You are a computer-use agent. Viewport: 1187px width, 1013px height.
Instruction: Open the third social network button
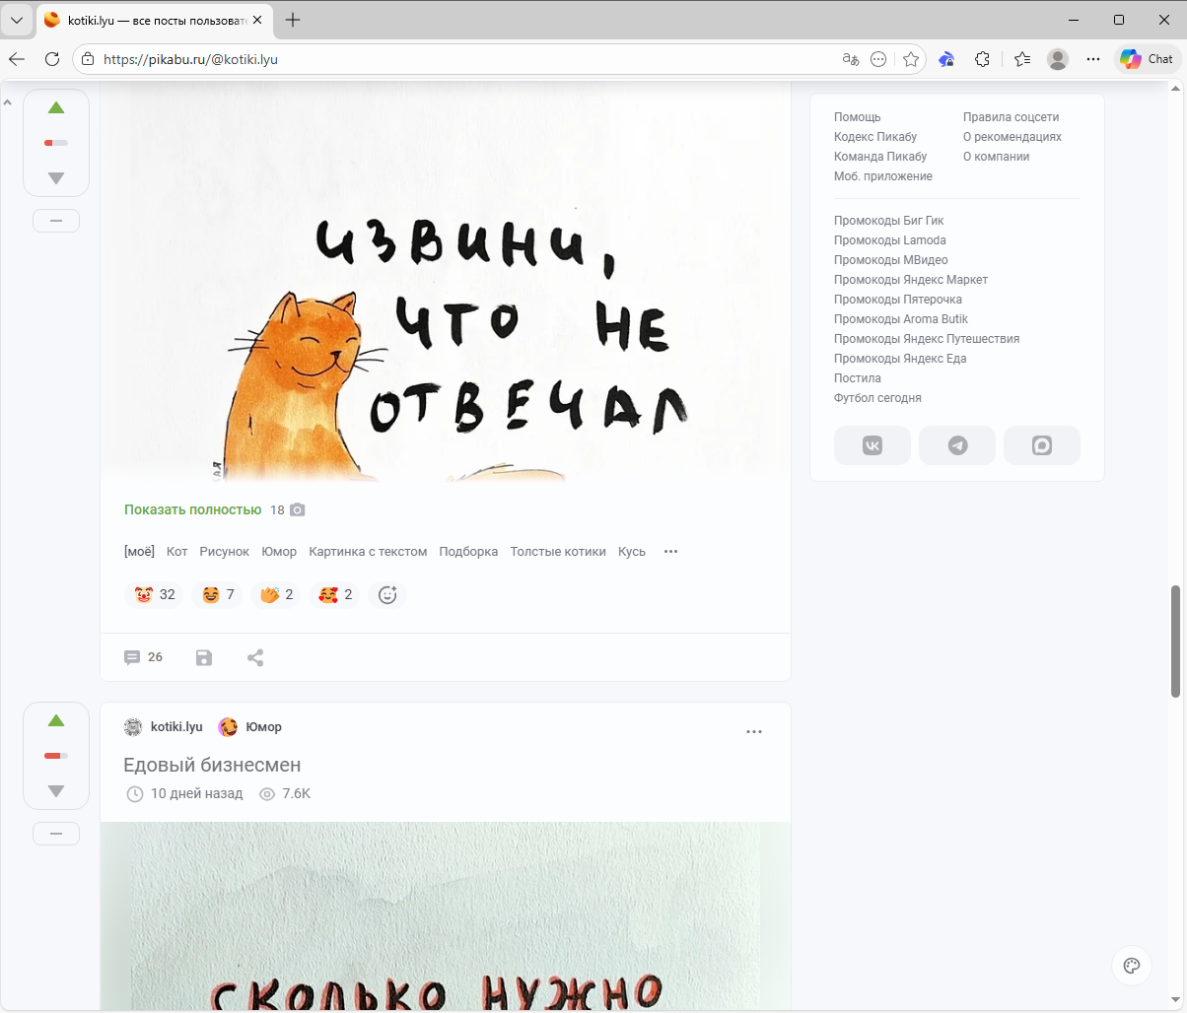[x=1042, y=445]
